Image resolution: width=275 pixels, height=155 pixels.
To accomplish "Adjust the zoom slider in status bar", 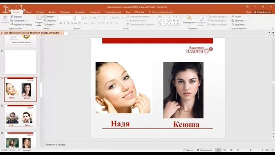I will click(251, 150).
